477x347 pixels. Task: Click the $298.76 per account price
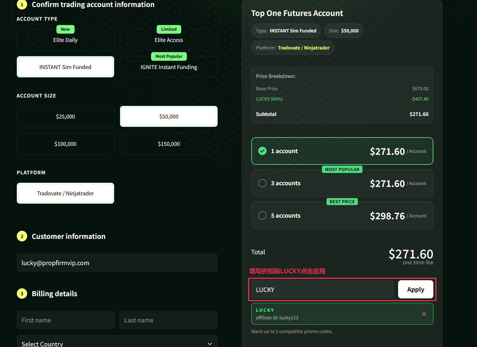(x=387, y=216)
